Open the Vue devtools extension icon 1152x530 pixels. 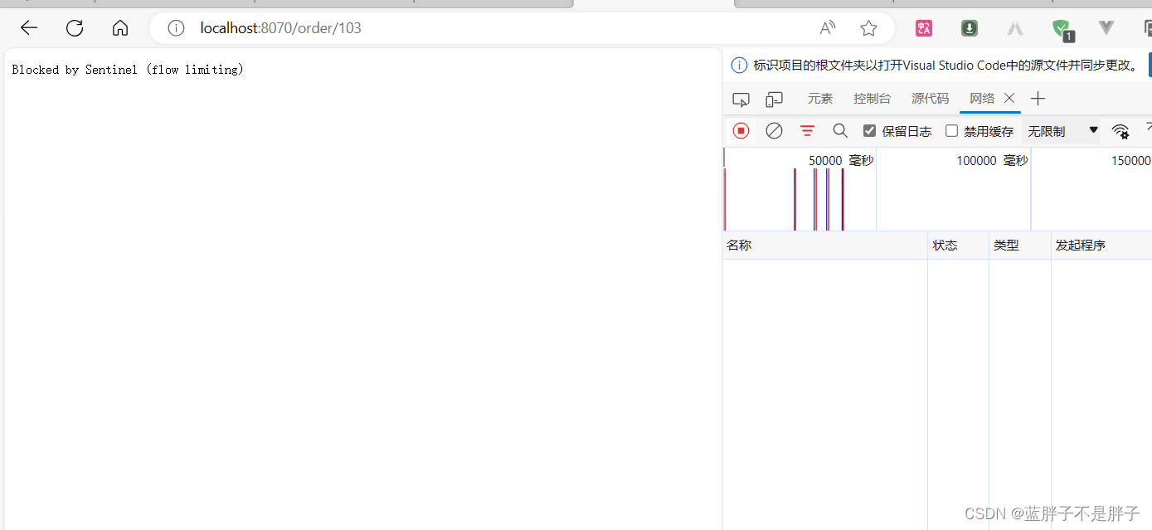click(1106, 27)
